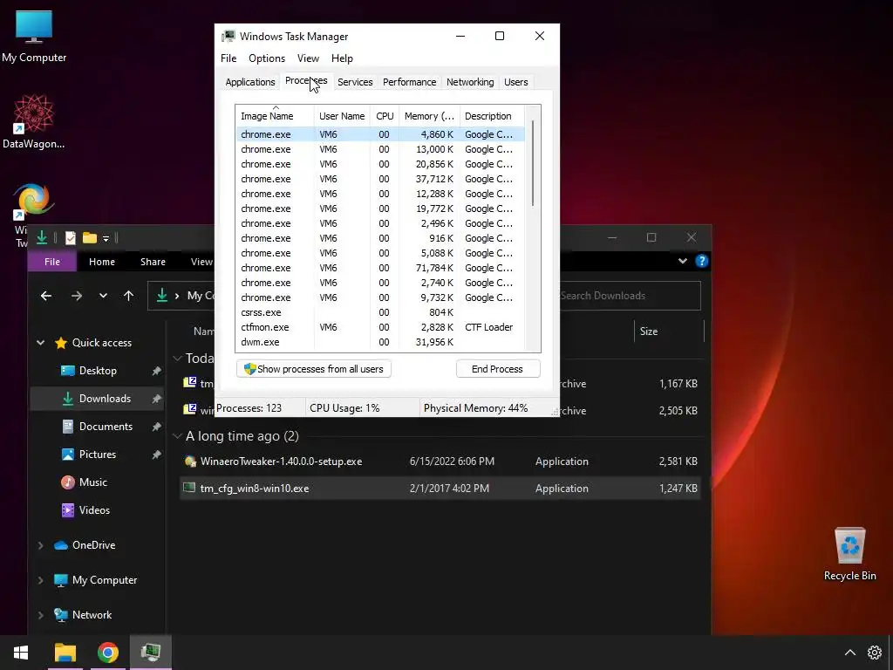
Task: Open Explorer File ribbon tab
Action: click(x=51, y=262)
